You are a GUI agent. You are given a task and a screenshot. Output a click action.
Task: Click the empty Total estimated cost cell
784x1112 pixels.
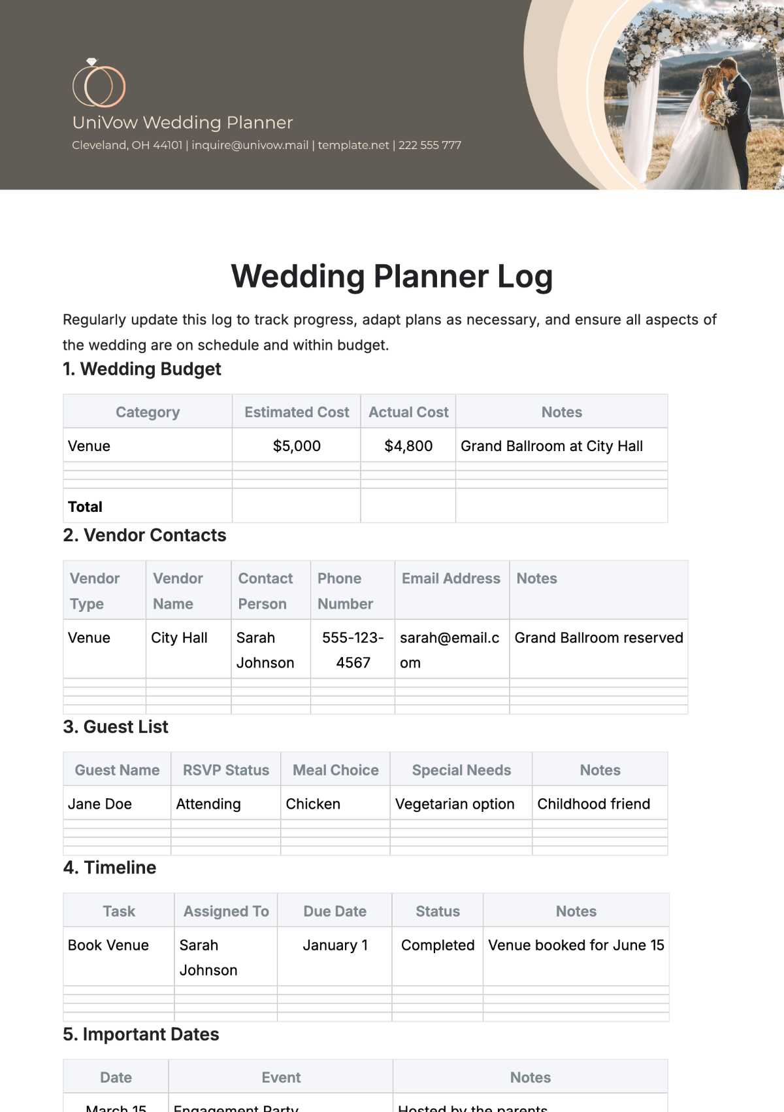tap(297, 506)
